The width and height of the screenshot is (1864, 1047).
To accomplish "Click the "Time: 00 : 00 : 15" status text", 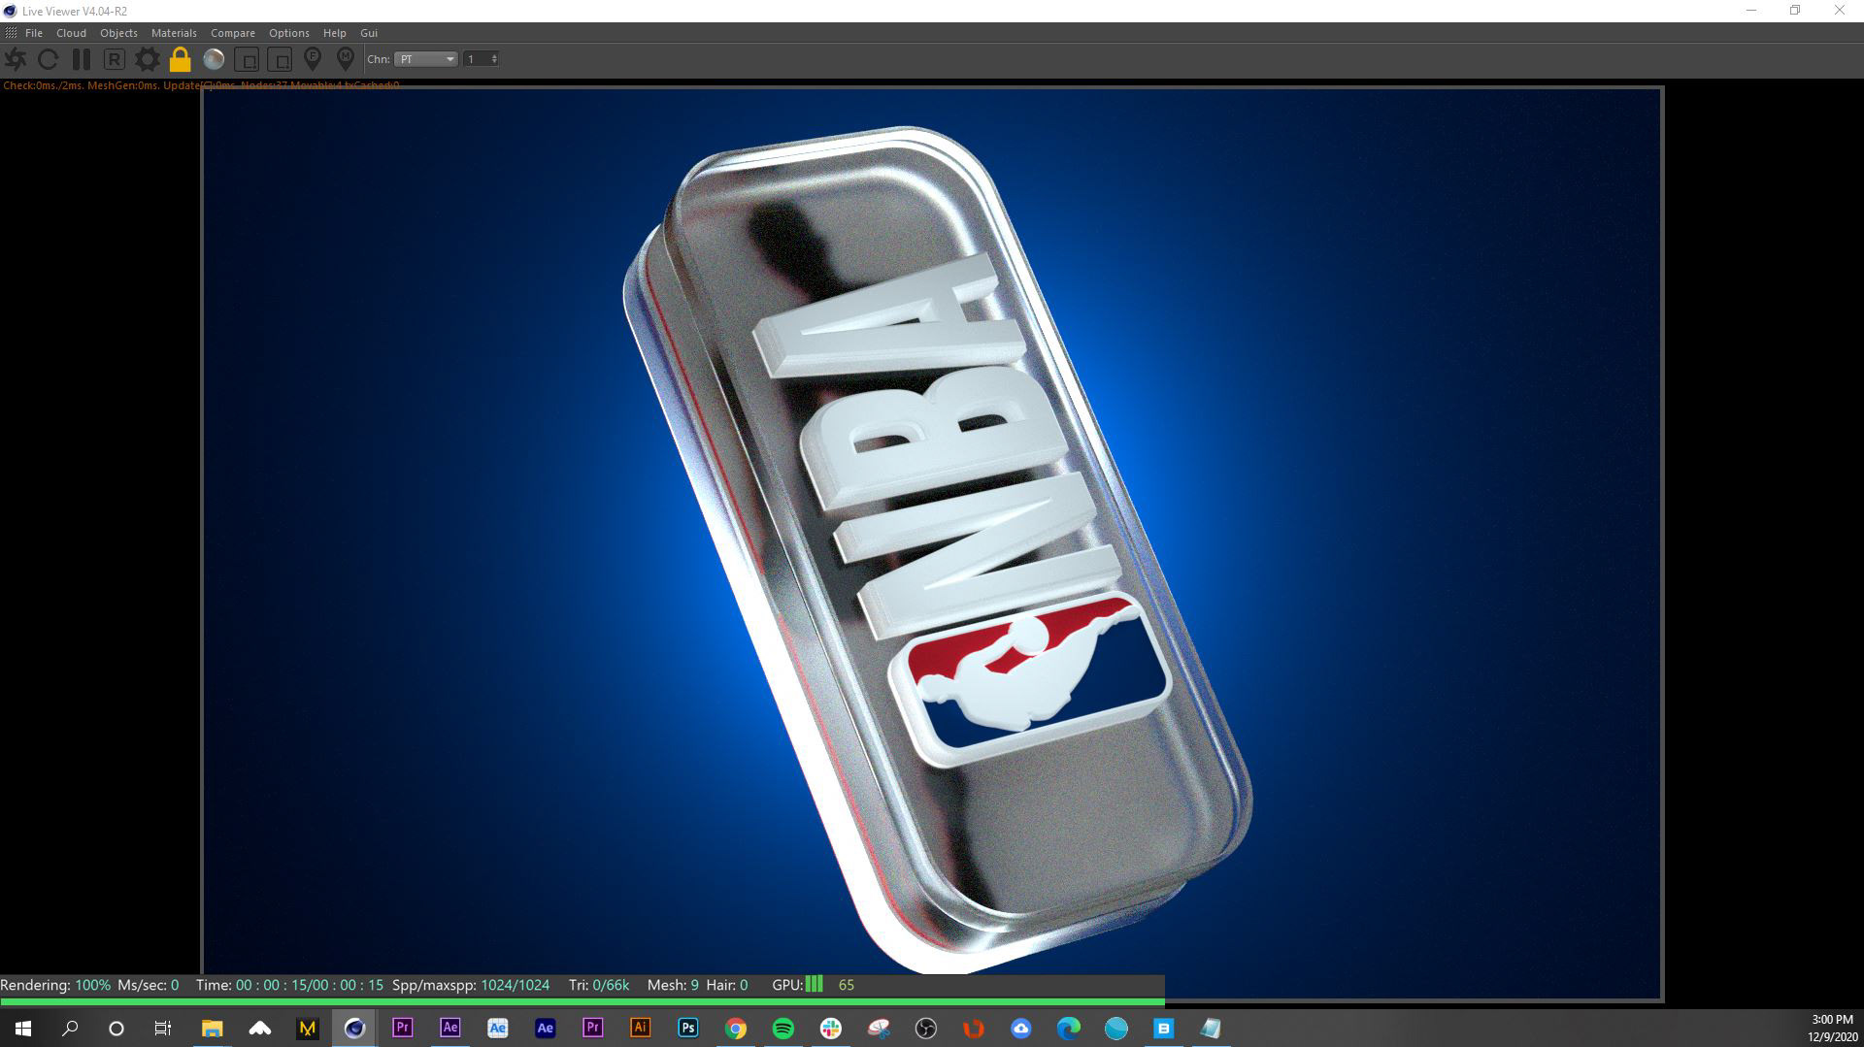I will (289, 985).
